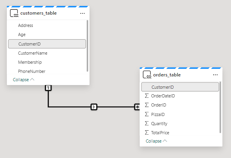
Task: Select the CustomerName field
Action: (32, 53)
